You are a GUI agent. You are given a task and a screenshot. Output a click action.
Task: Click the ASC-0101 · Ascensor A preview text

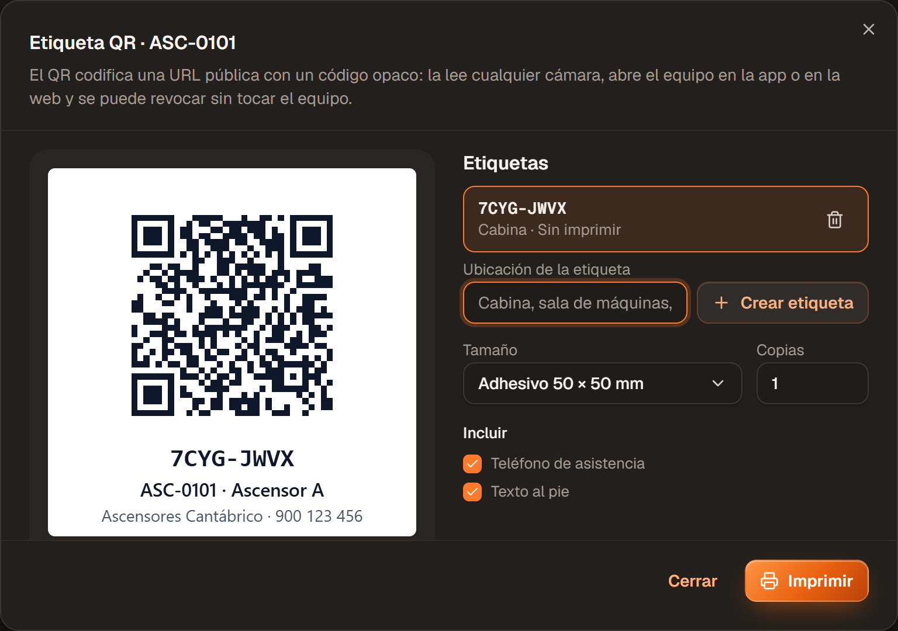point(232,490)
